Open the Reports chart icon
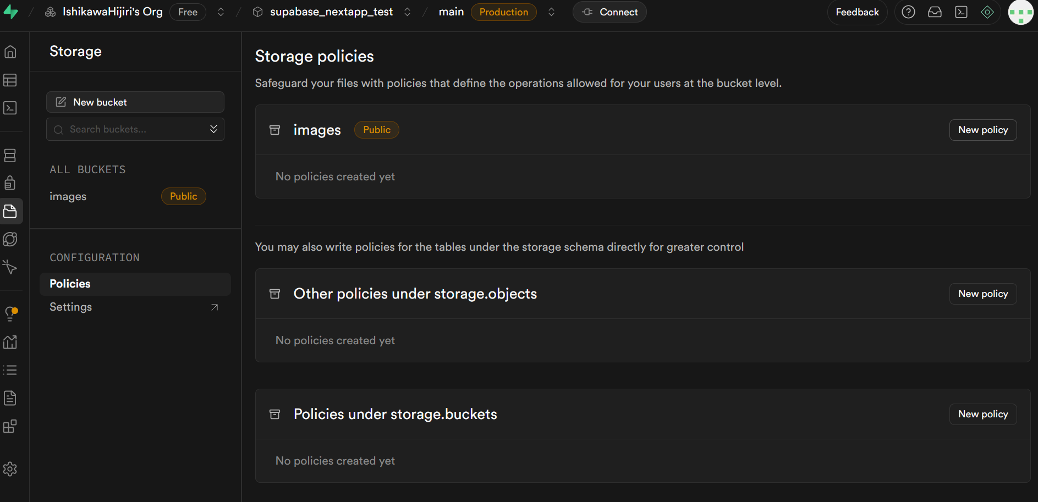This screenshot has height=502, width=1038. pyautogui.click(x=10, y=342)
